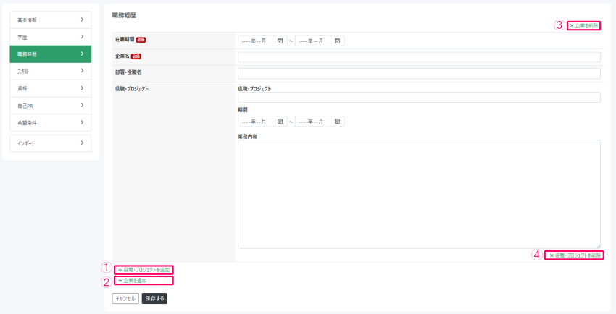Open calendar picker for employment start date

280,41
